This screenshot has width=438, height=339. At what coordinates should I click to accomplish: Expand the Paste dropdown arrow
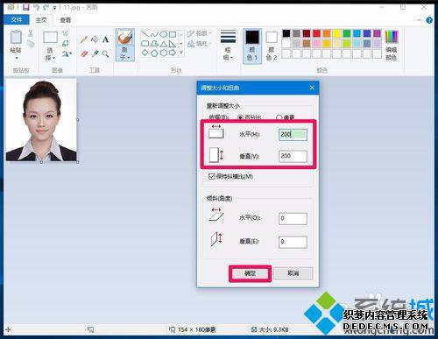tap(16, 58)
